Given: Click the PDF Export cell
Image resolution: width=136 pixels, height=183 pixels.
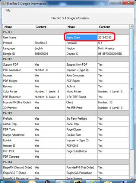Looking at the screenshot, I should point(82,81).
